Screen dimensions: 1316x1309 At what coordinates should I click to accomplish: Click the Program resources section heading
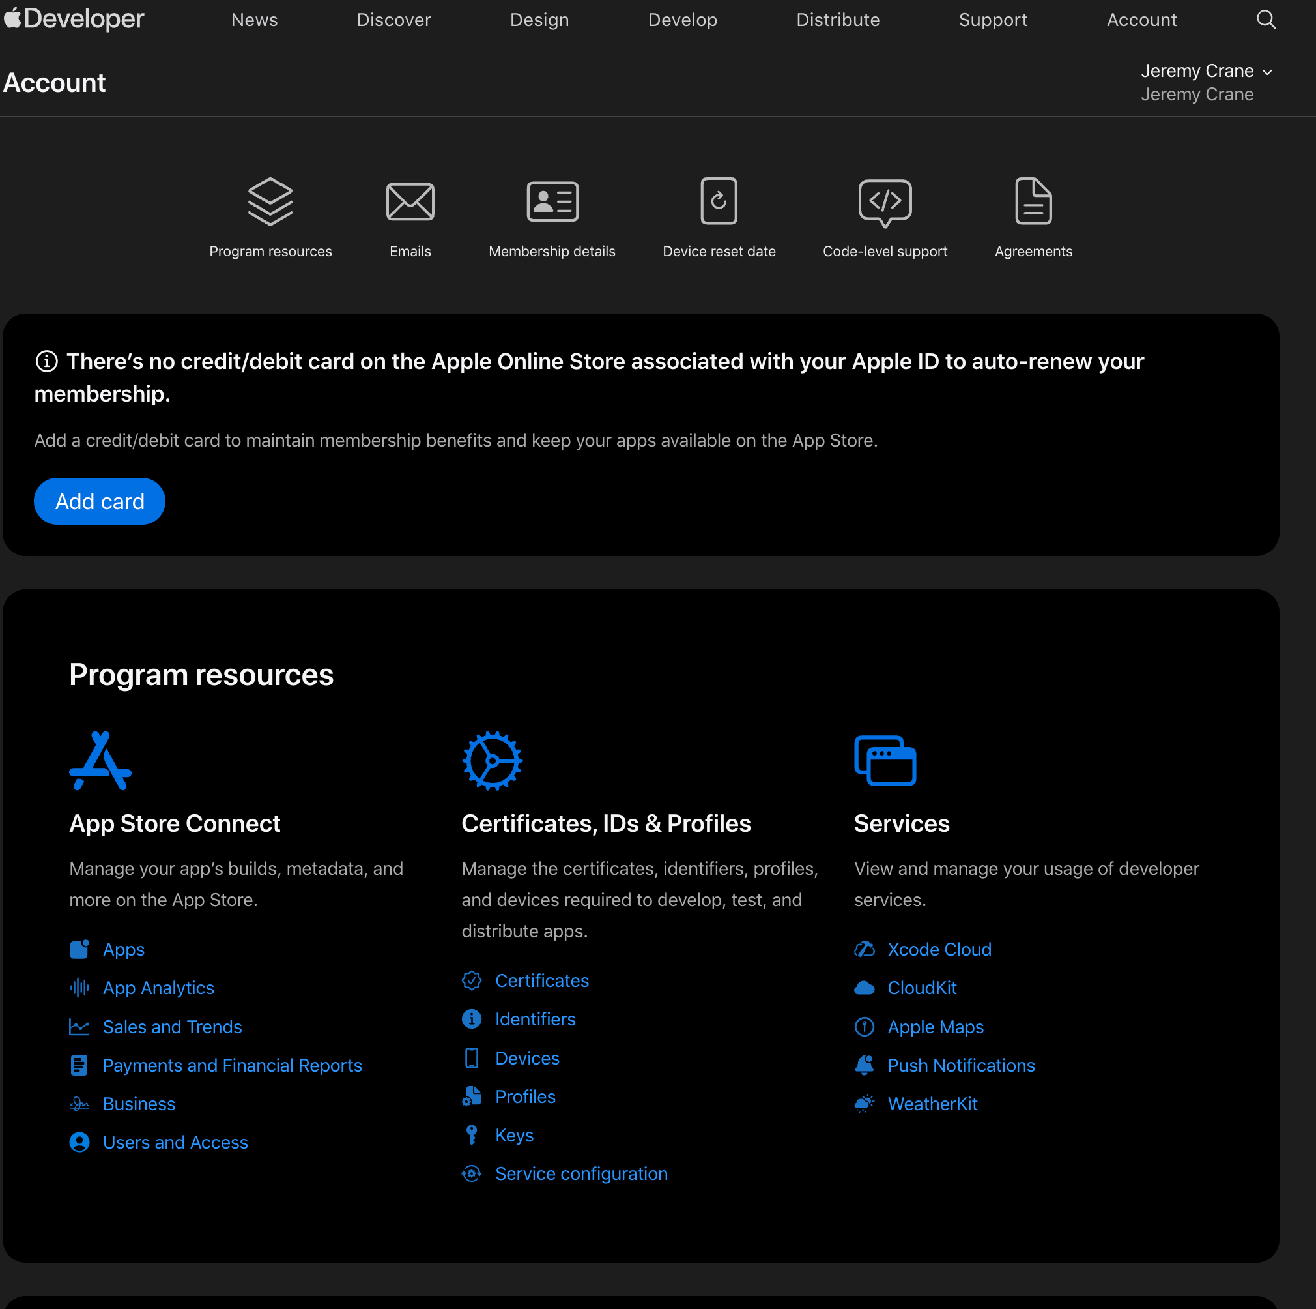coord(201,675)
